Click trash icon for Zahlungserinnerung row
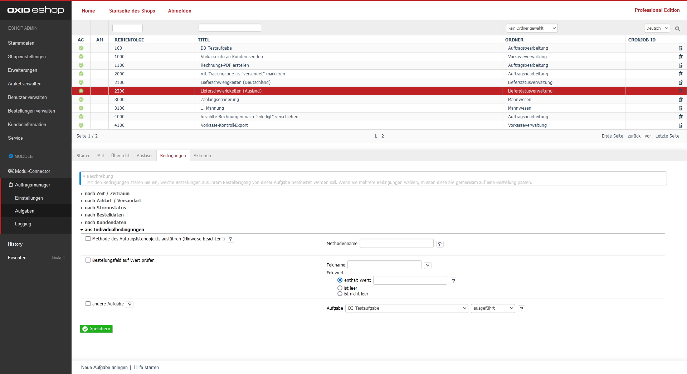Viewport: 687px width, 374px height. (681, 100)
